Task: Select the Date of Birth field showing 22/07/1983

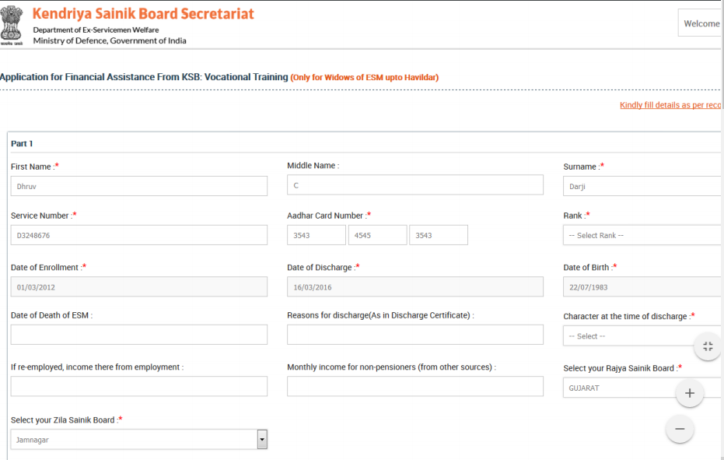Action: tap(641, 286)
